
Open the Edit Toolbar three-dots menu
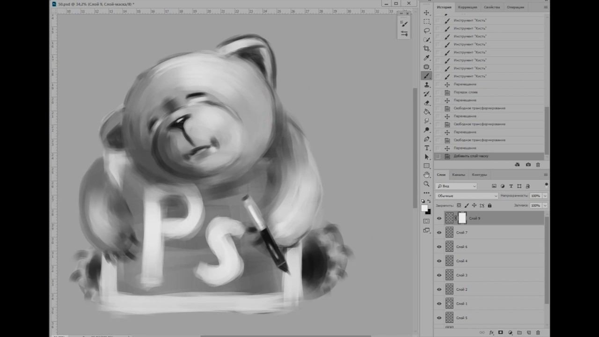426,193
